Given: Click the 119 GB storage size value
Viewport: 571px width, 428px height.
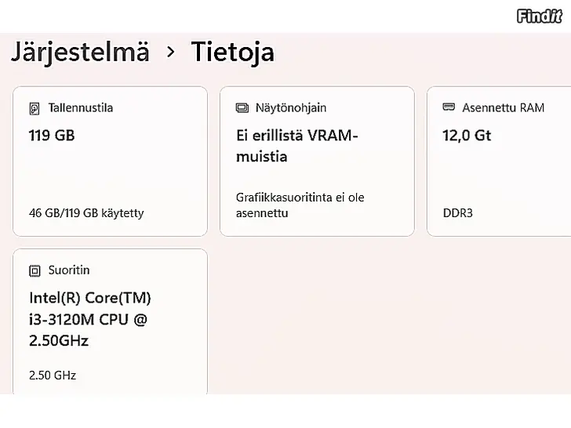Looking at the screenshot, I should 52,136.
